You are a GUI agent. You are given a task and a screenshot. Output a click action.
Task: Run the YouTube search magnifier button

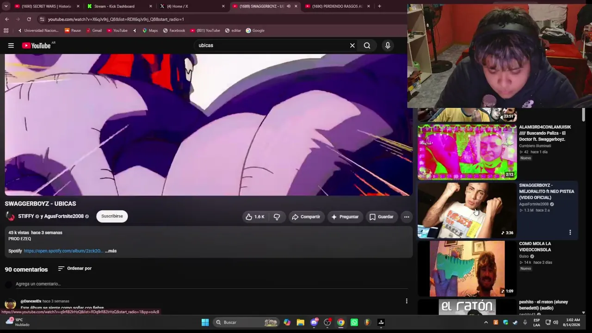point(367,45)
